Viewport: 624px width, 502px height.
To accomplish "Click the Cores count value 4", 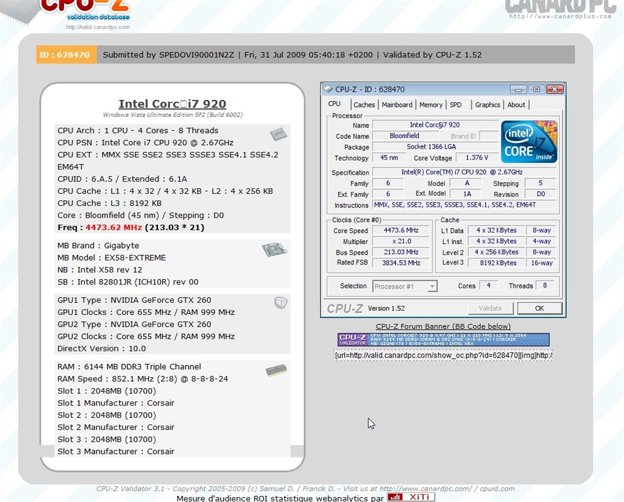I will coord(489,285).
